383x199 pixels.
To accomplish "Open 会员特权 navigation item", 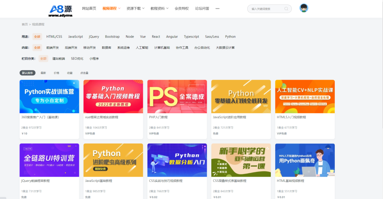I will point(182,9).
